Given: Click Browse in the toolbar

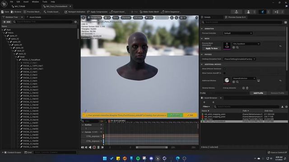Looking at the screenshot, I should tap(16, 12).
